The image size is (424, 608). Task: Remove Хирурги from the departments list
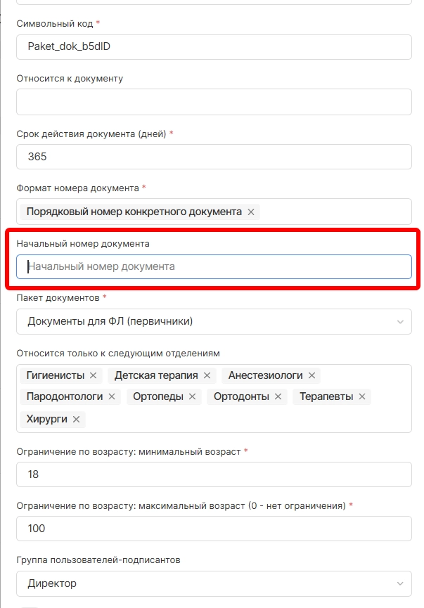click(77, 419)
